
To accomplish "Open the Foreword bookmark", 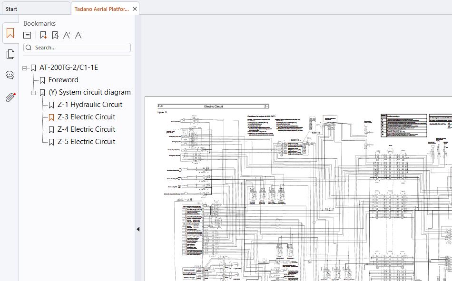I will pyautogui.click(x=63, y=80).
